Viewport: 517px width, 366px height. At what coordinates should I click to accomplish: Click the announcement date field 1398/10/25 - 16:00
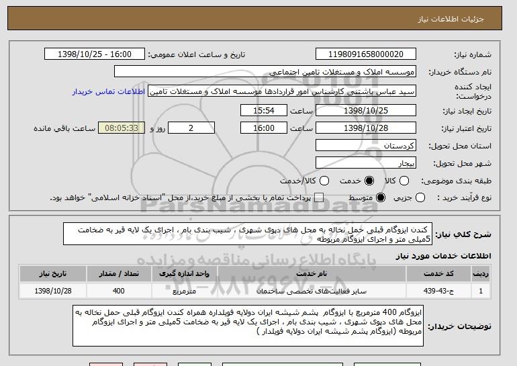click(x=95, y=54)
